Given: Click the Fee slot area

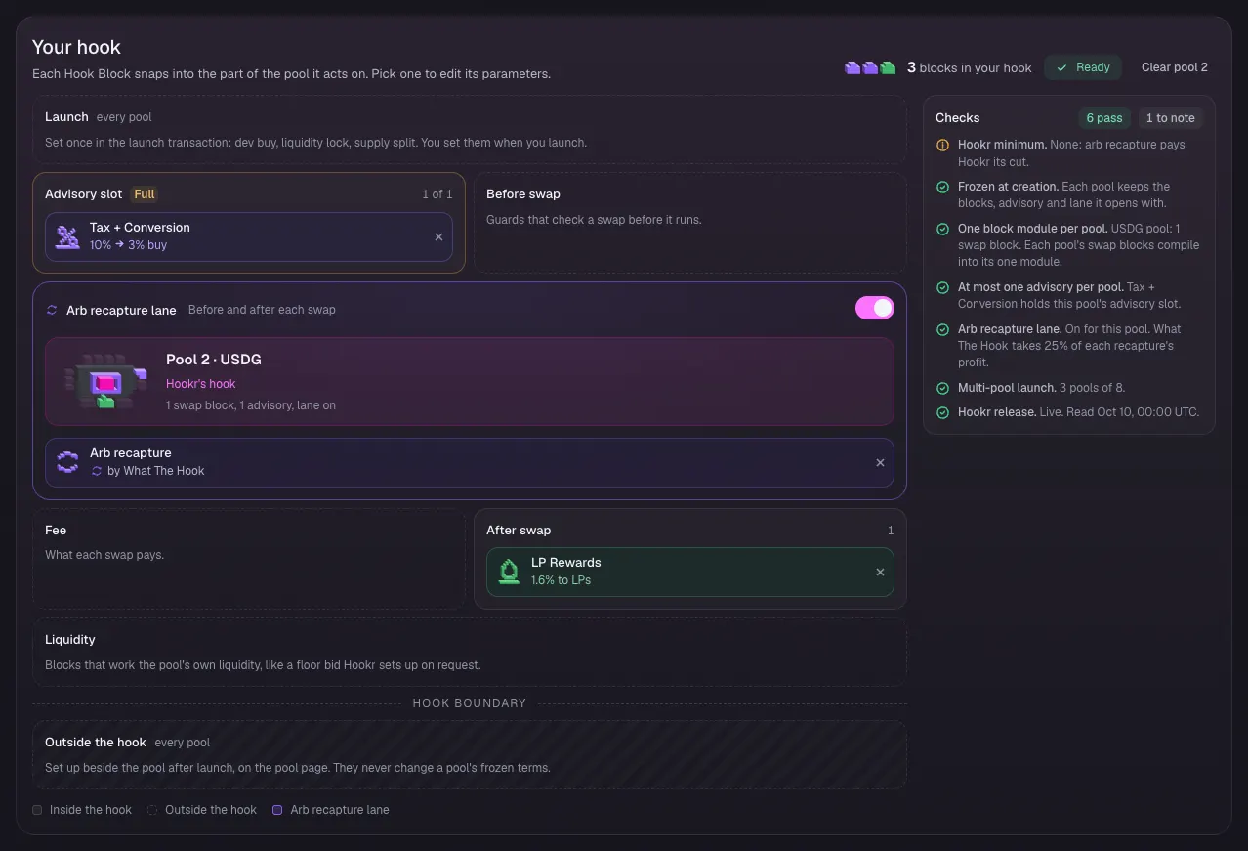Looking at the screenshot, I should pos(249,559).
